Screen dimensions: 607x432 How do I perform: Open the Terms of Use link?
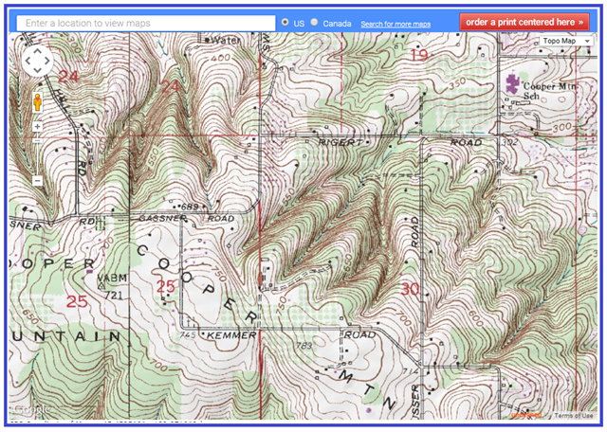[574, 415]
